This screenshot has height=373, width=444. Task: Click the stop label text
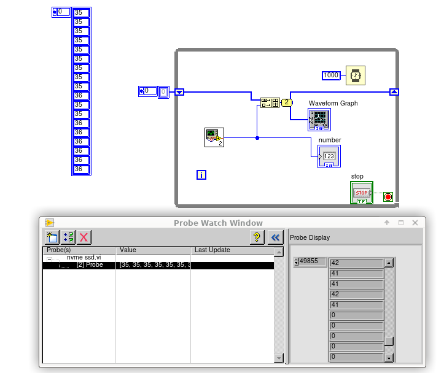357,177
